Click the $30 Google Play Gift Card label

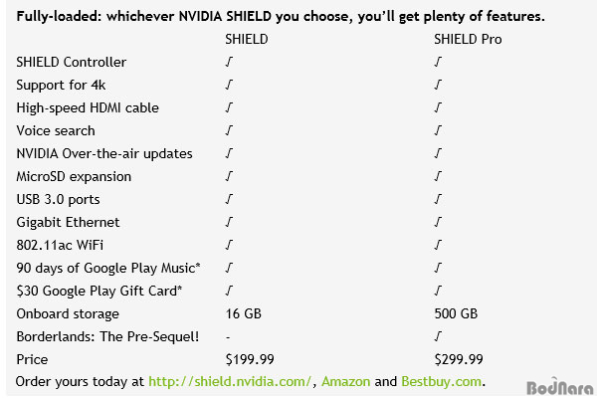pyautogui.click(x=99, y=291)
